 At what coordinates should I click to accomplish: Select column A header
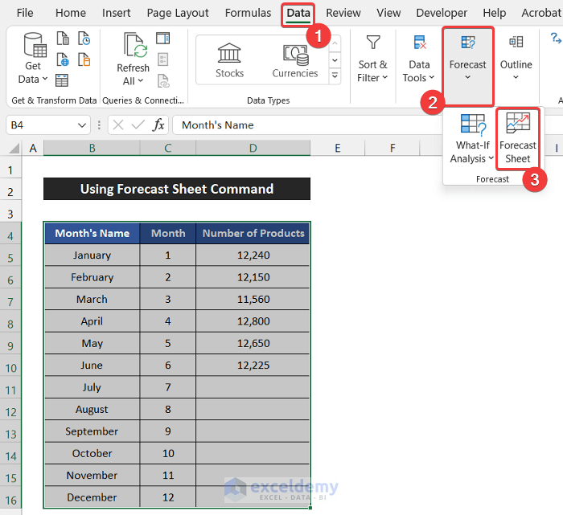(33, 148)
